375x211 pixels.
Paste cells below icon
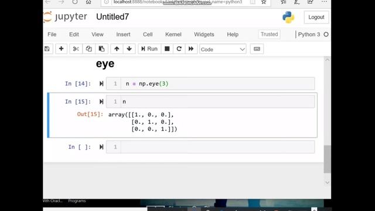[x=101, y=49]
